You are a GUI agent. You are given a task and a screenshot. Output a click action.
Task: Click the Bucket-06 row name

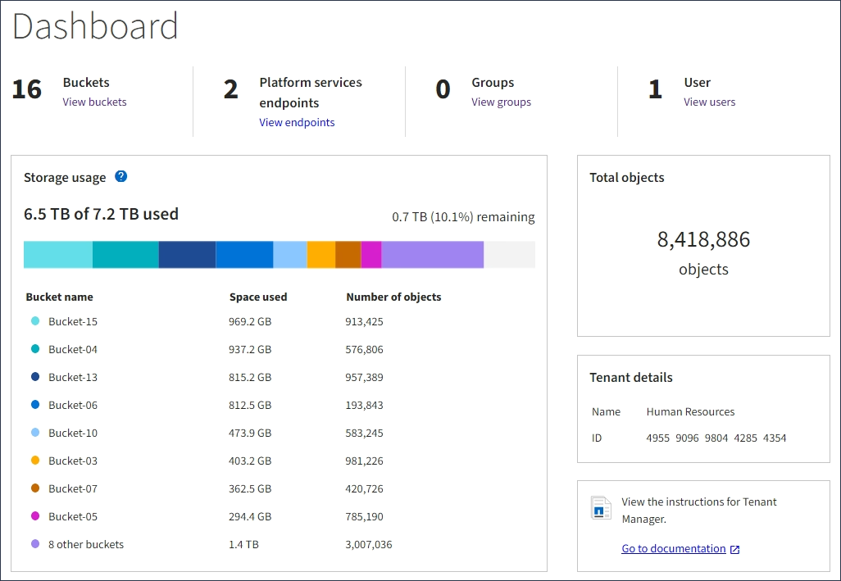tap(72, 405)
